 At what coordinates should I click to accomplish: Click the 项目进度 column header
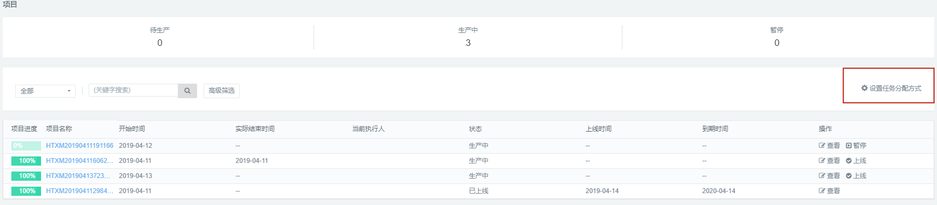(x=24, y=129)
